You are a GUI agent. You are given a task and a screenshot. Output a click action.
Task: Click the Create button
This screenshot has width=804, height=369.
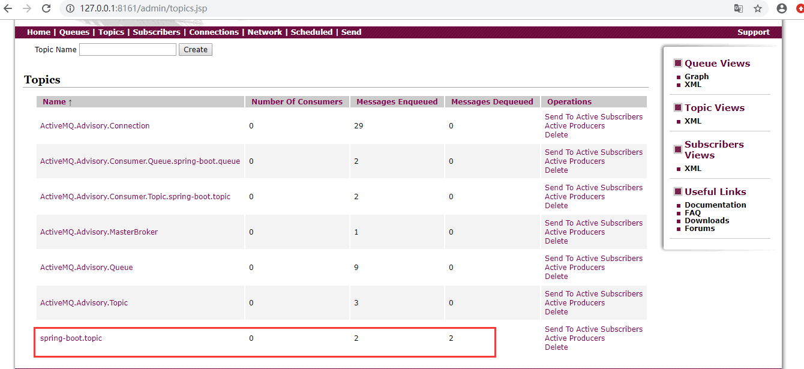click(196, 50)
